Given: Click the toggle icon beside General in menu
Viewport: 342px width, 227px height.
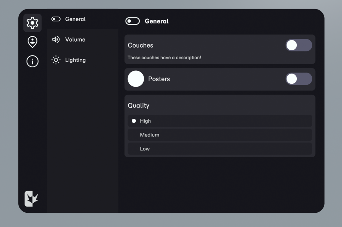Looking at the screenshot, I should [56, 19].
